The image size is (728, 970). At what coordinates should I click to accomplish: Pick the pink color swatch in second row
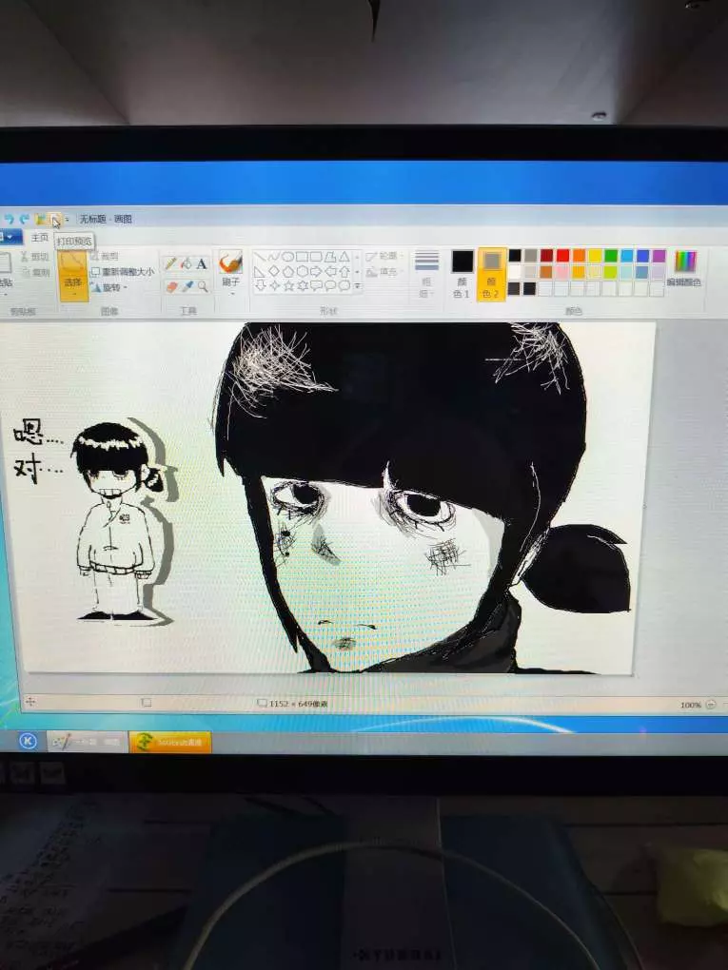point(562,272)
